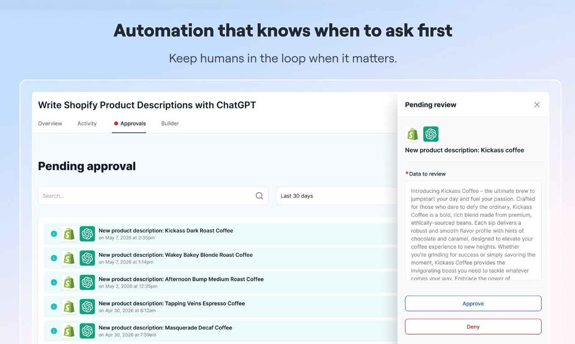Open Afternoon Bump Medium Roast Coffee description
The width and height of the screenshot is (575, 344).
tap(181, 279)
